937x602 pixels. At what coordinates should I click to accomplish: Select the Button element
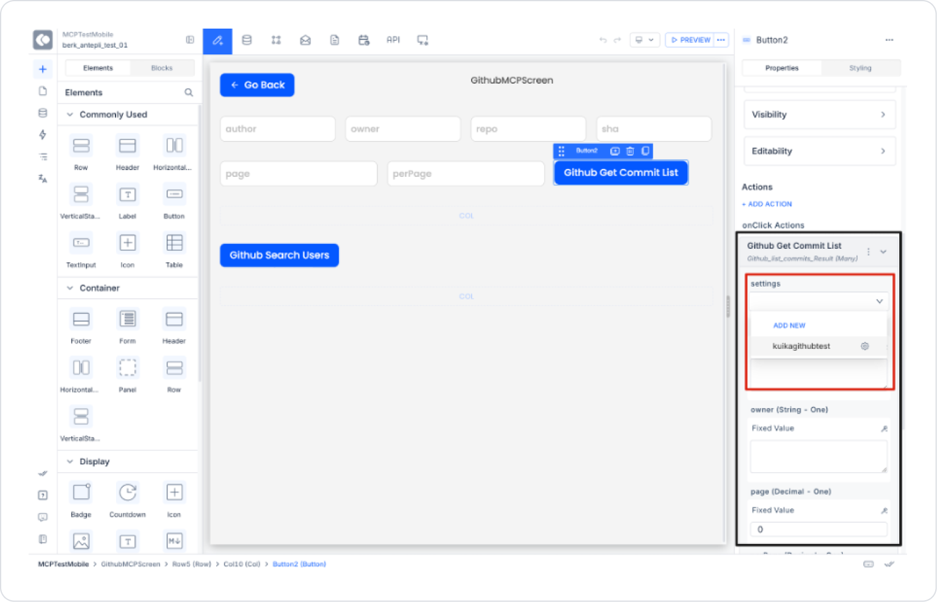click(174, 201)
